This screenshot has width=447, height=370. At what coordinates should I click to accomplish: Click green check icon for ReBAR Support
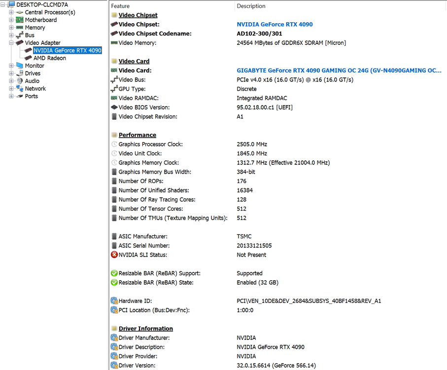114,273
